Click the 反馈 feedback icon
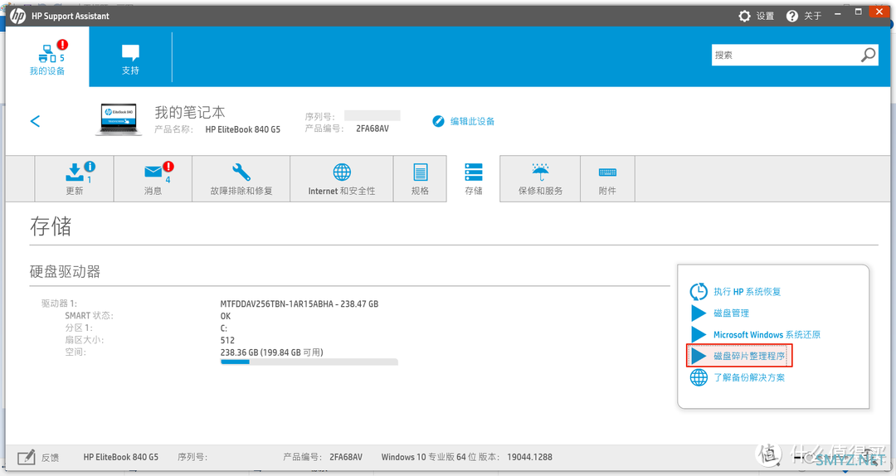896x476 pixels. tap(27, 457)
